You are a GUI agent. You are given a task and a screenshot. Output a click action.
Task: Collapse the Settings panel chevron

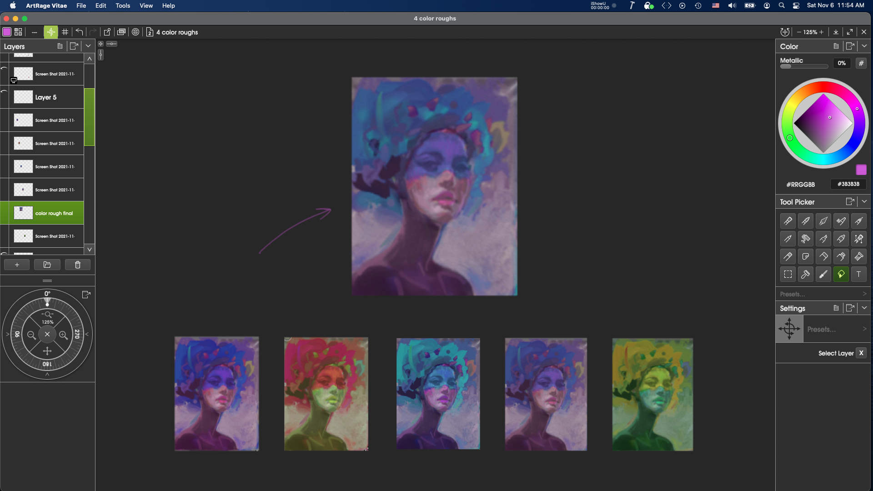click(864, 308)
